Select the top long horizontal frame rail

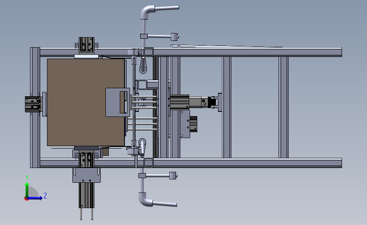click(191, 52)
